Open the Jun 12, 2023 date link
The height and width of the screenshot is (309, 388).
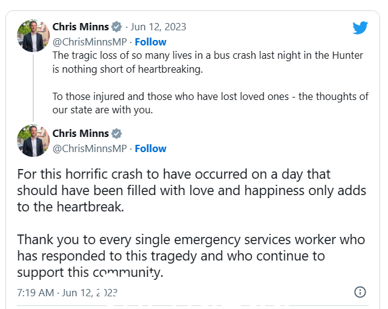tap(159, 27)
